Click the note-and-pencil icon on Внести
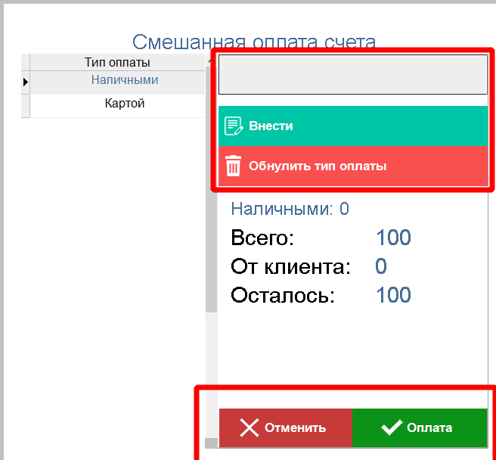The height and width of the screenshot is (460, 496). [x=234, y=126]
